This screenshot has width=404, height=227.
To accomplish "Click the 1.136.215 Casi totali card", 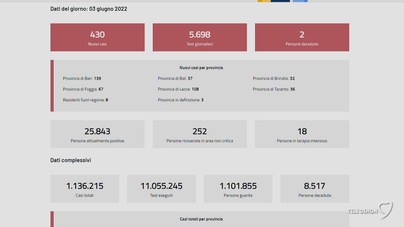I will (85, 189).
